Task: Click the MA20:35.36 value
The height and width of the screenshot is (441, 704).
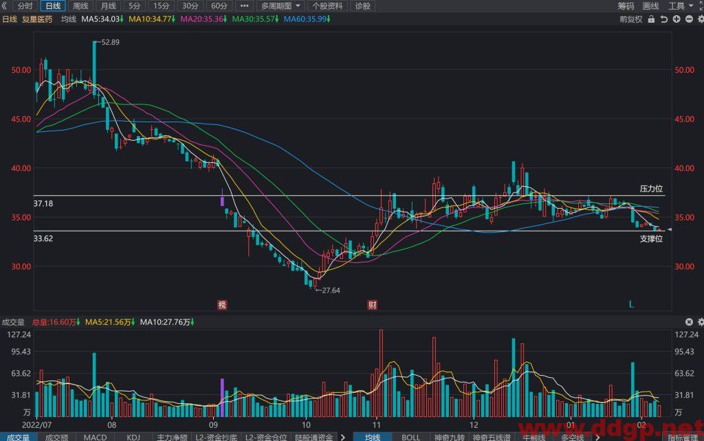Action: 203,19
